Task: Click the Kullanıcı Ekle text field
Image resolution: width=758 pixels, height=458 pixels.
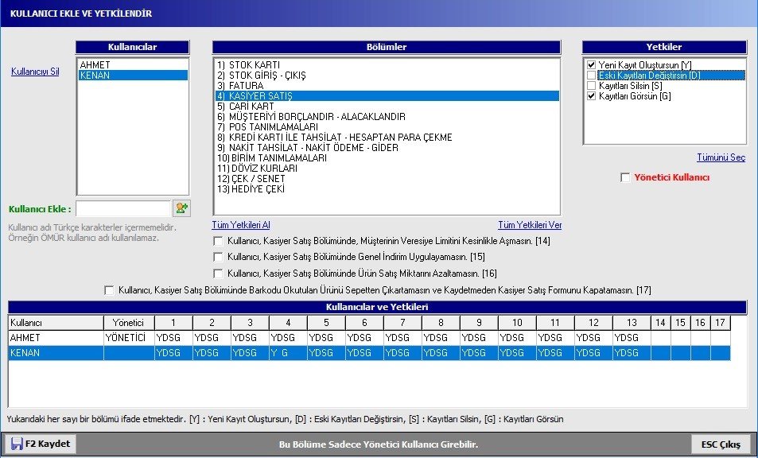Action: coord(123,208)
